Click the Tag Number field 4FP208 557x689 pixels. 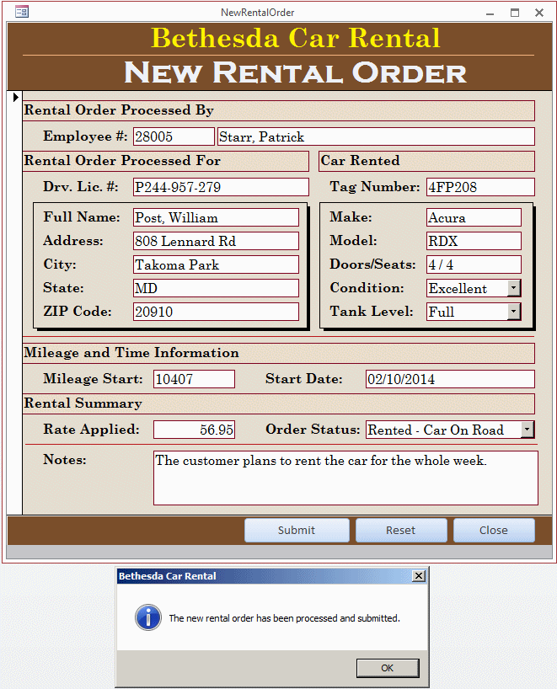click(x=480, y=187)
